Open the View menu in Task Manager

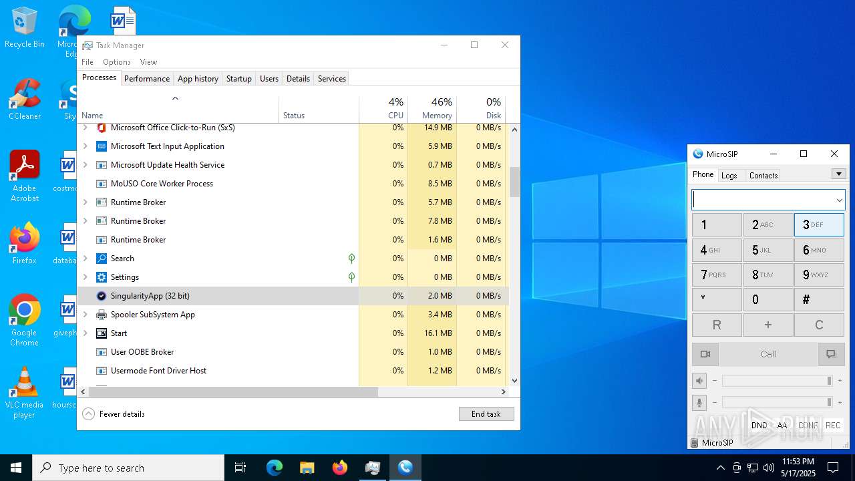coord(148,62)
